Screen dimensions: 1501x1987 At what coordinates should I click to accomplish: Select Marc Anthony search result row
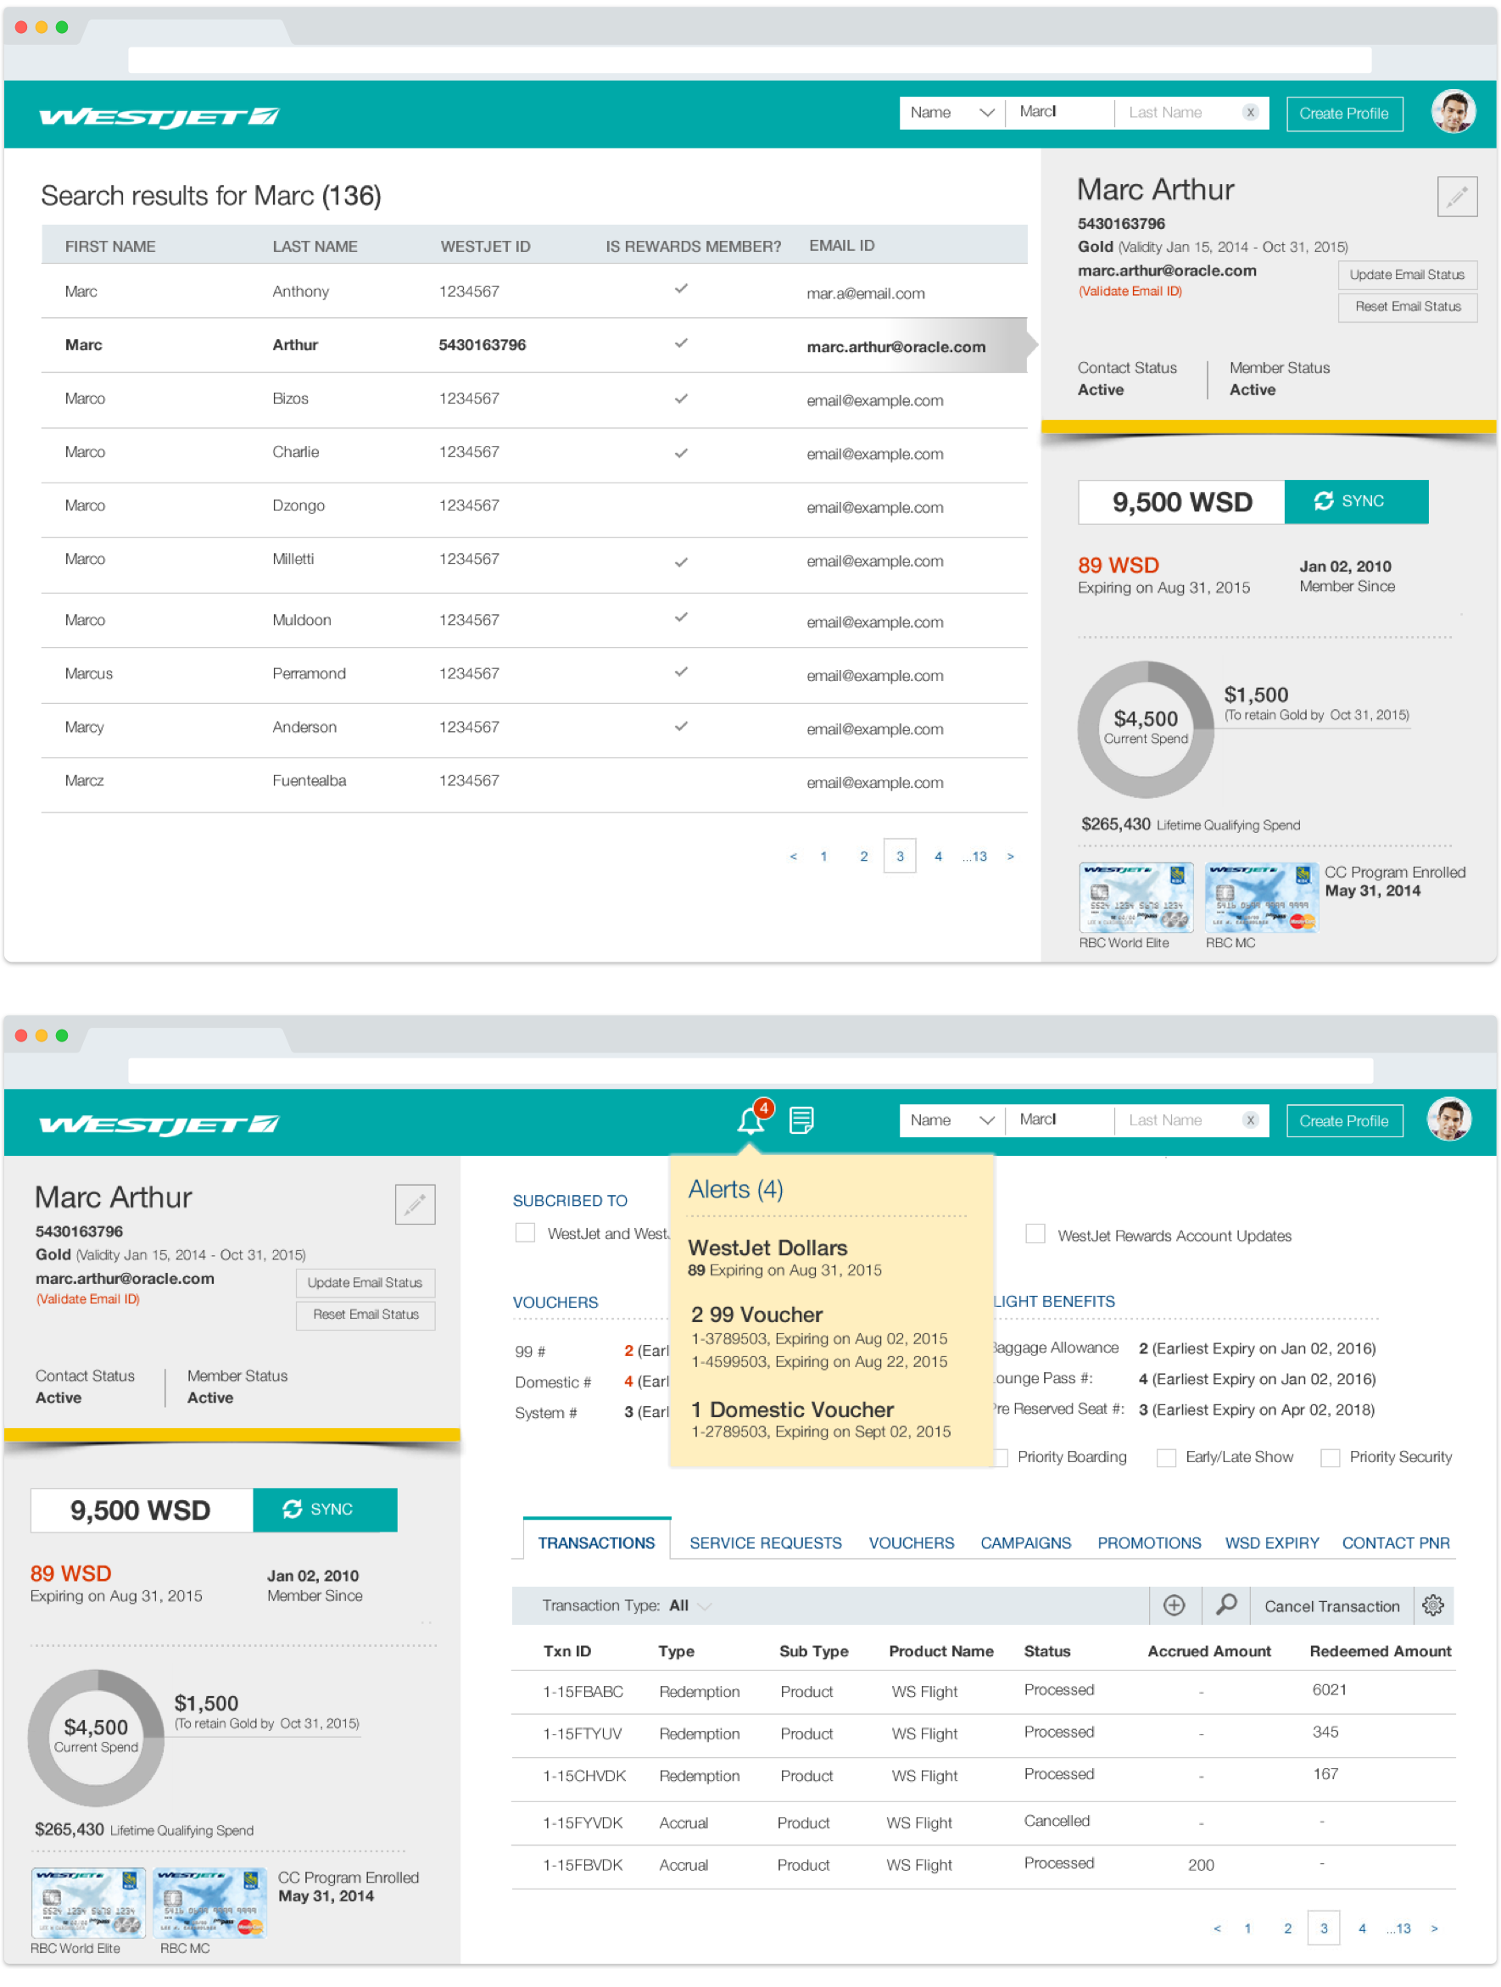tap(533, 292)
